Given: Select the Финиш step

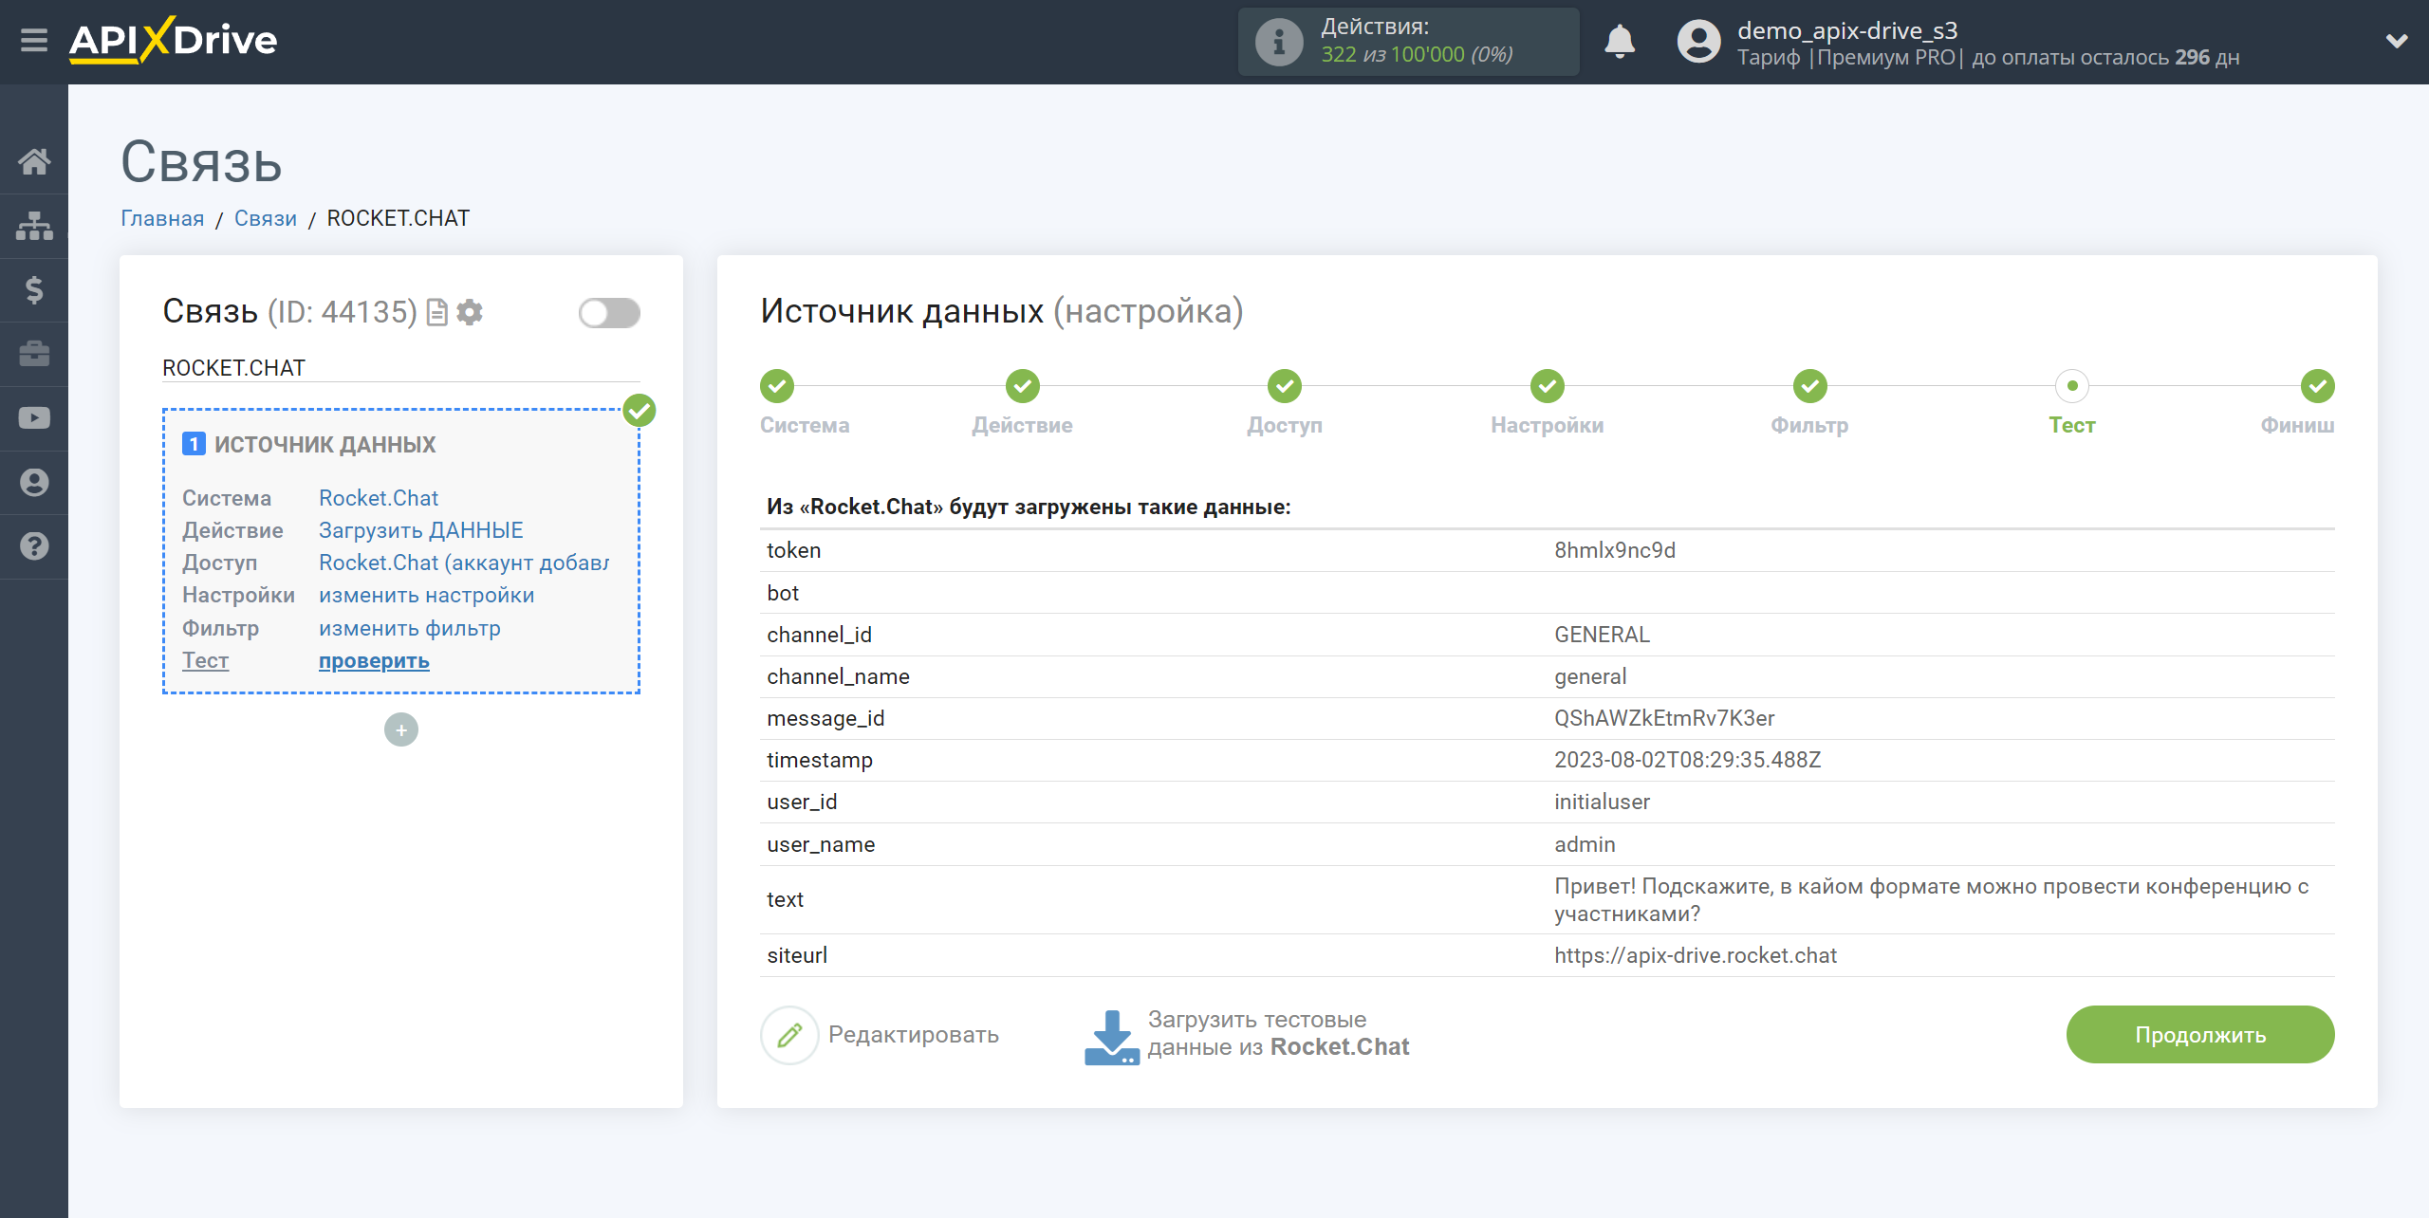Looking at the screenshot, I should 2318,386.
